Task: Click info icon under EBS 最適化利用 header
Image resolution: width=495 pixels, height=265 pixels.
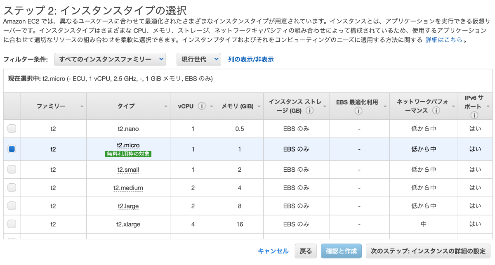Action: point(359,111)
